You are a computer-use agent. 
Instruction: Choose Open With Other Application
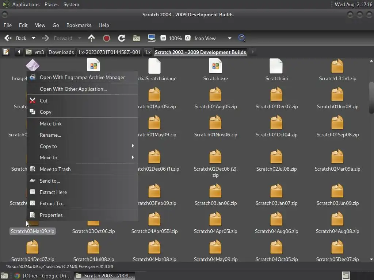tap(82, 89)
